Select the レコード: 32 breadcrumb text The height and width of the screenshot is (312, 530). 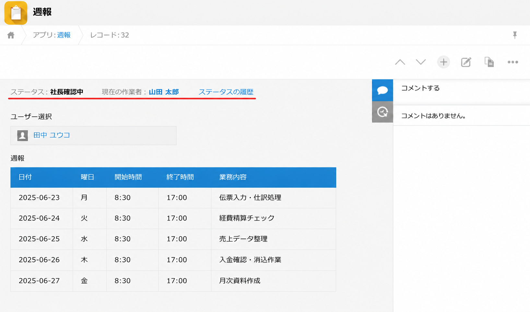110,35
